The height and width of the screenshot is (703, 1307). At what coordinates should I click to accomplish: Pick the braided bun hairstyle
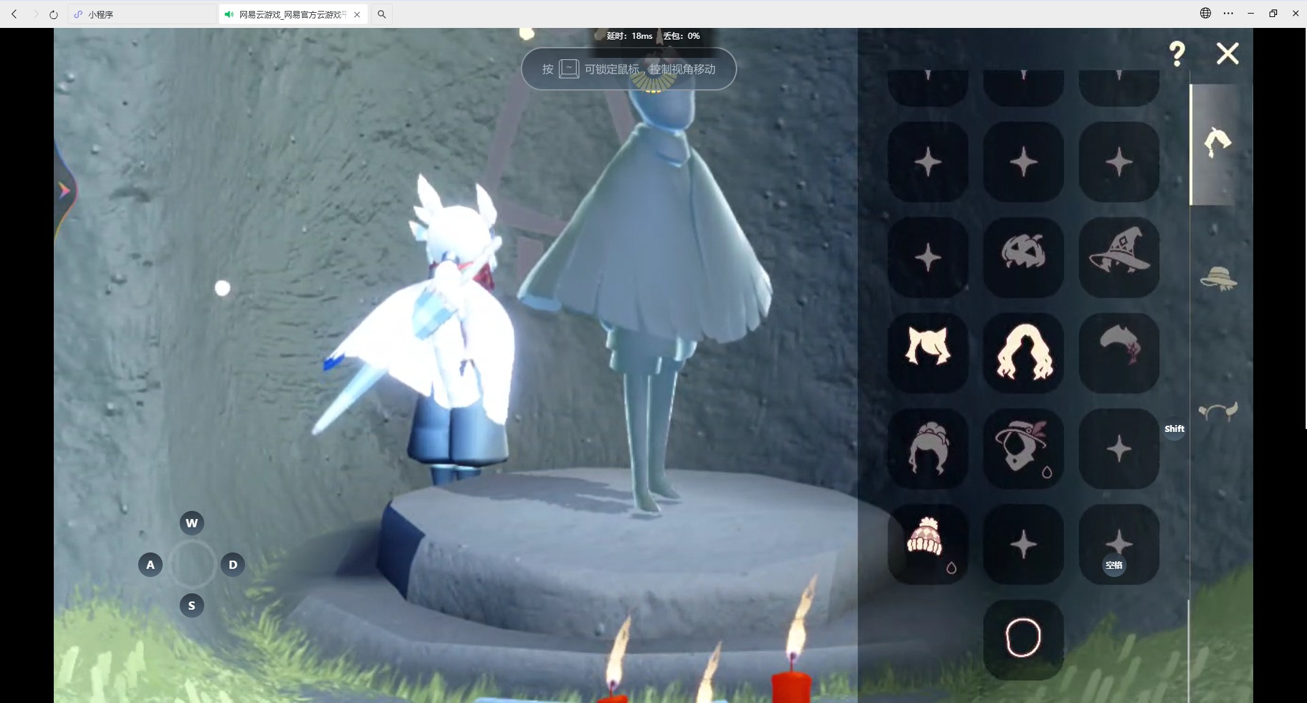(x=928, y=448)
